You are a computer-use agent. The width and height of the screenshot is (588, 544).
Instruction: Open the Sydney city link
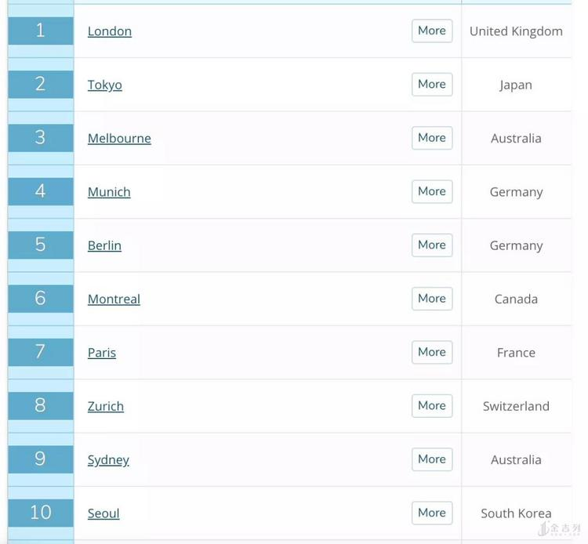coord(108,459)
